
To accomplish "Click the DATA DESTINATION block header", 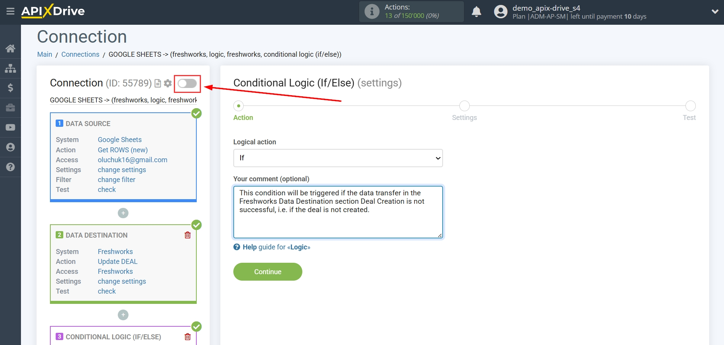I will point(96,235).
